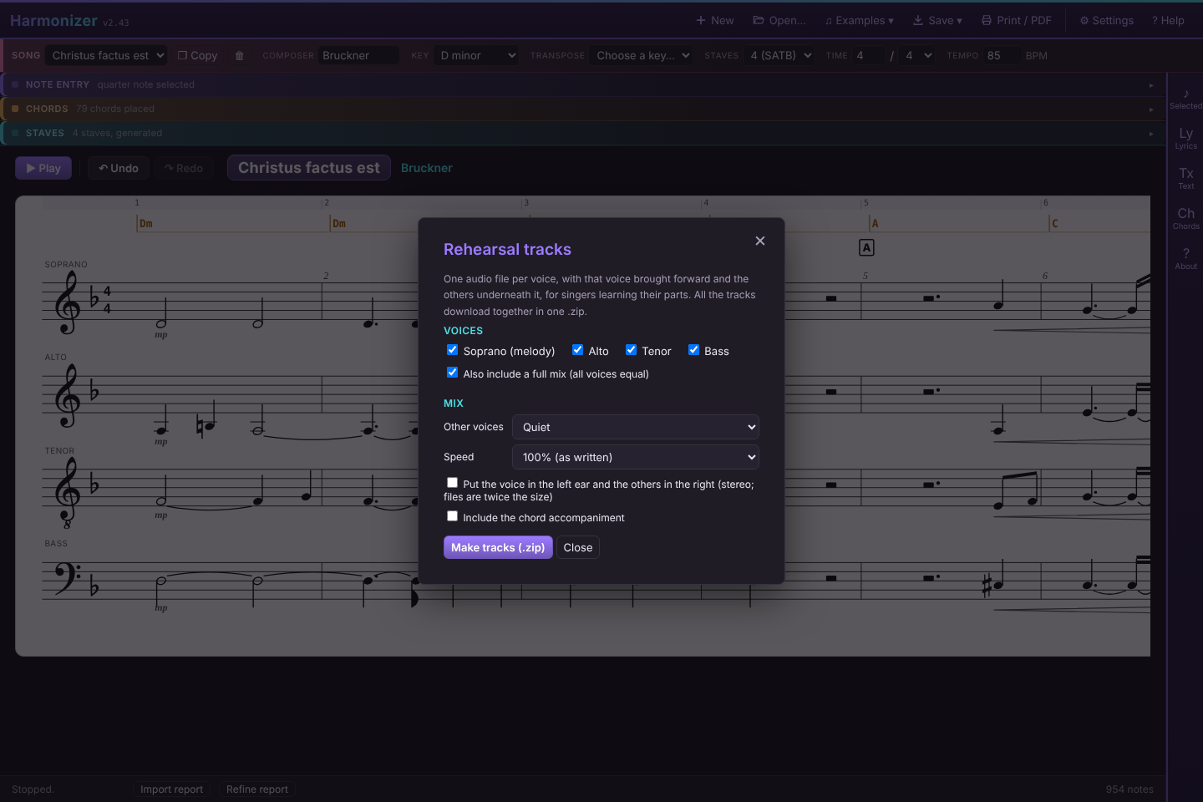Open the Key dropdown showing D minor

coord(476,55)
